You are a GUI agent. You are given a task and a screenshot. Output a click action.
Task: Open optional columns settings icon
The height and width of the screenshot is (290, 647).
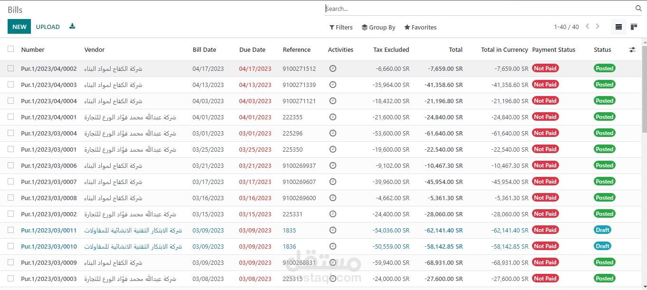(632, 49)
